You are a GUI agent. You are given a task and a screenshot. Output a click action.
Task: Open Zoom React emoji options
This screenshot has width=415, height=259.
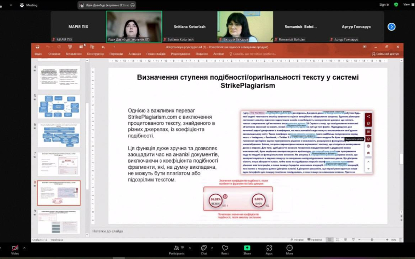[225, 250]
